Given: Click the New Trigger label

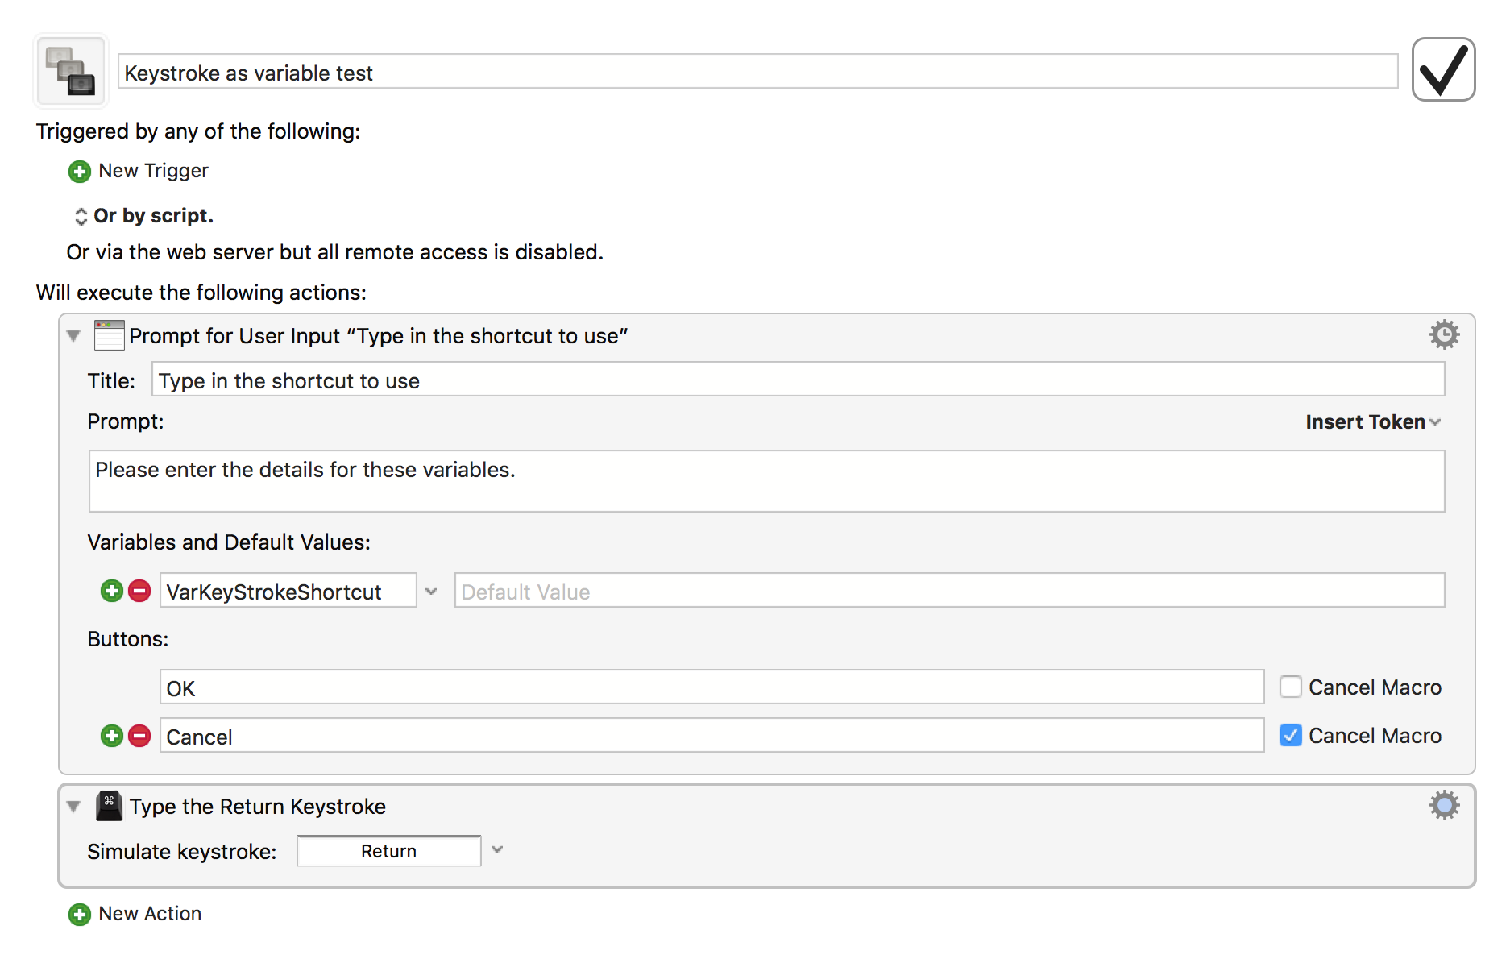Looking at the screenshot, I should (153, 171).
